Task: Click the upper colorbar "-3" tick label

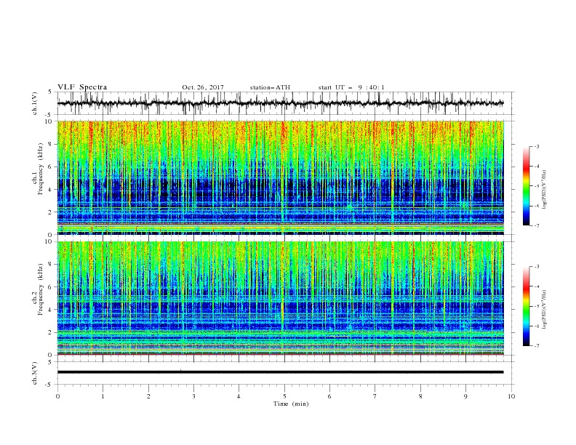Action: click(x=537, y=146)
